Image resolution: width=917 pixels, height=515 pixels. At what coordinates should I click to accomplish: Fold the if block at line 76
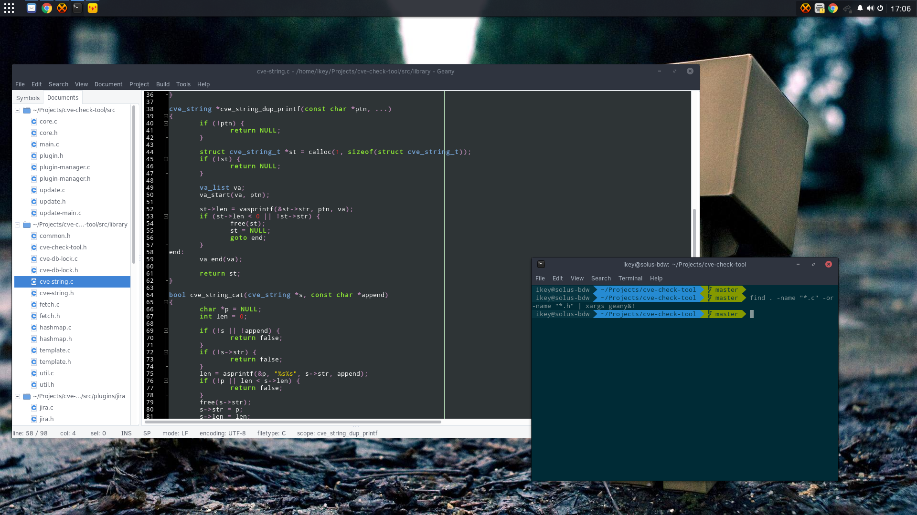166,381
